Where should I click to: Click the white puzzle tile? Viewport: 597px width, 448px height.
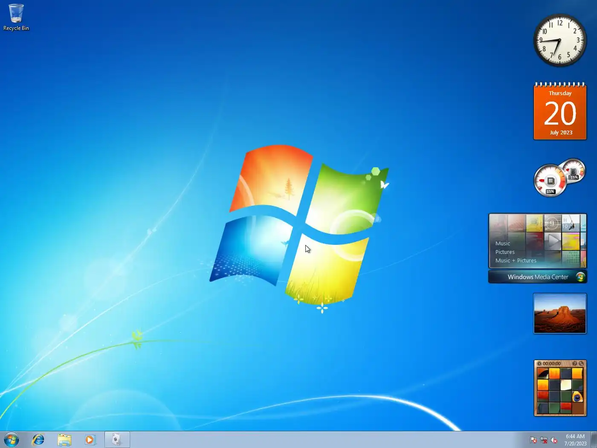click(x=566, y=385)
